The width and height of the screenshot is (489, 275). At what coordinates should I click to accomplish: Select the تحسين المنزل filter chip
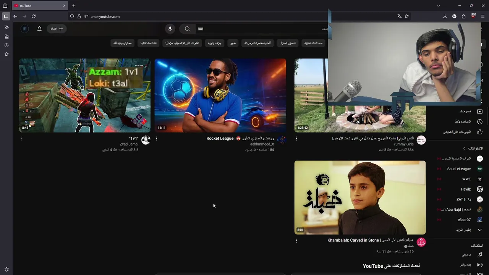point(287,43)
